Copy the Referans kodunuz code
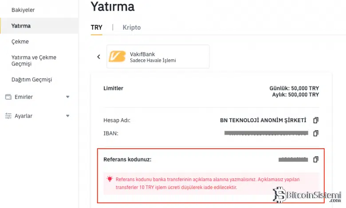Viewport: 346px width, 208px height. pos(316,159)
